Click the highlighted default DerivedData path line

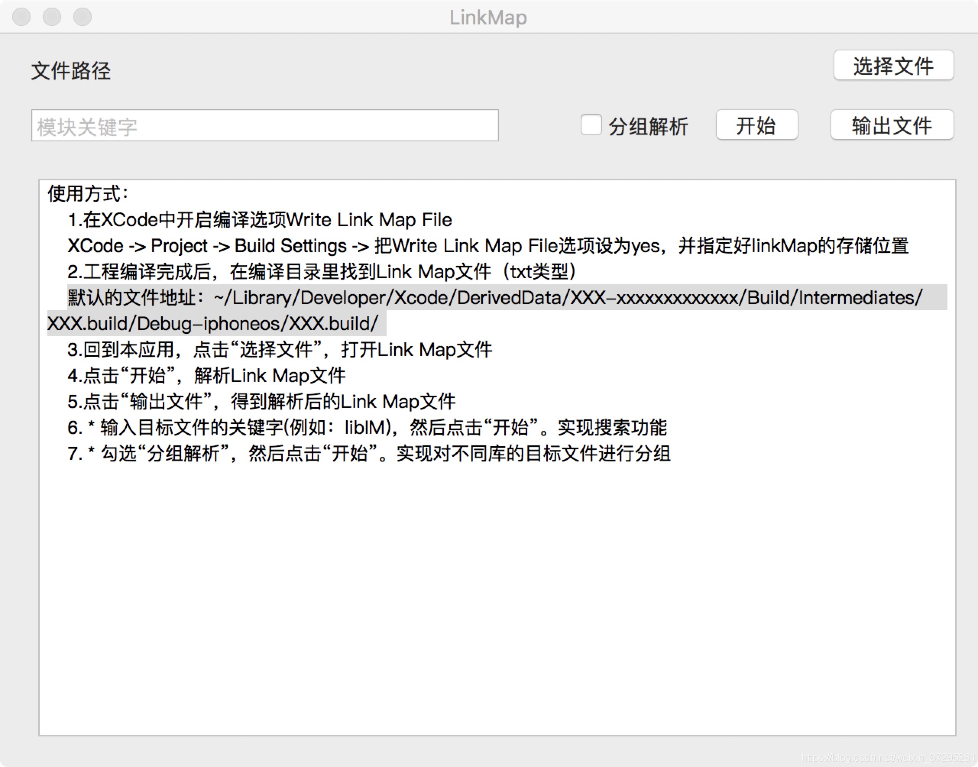pyautogui.click(x=494, y=298)
